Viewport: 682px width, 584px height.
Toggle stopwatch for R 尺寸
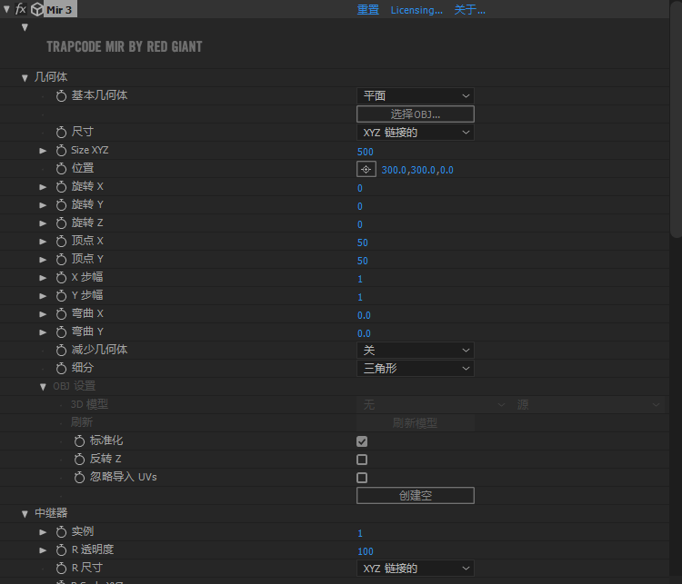click(x=61, y=569)
